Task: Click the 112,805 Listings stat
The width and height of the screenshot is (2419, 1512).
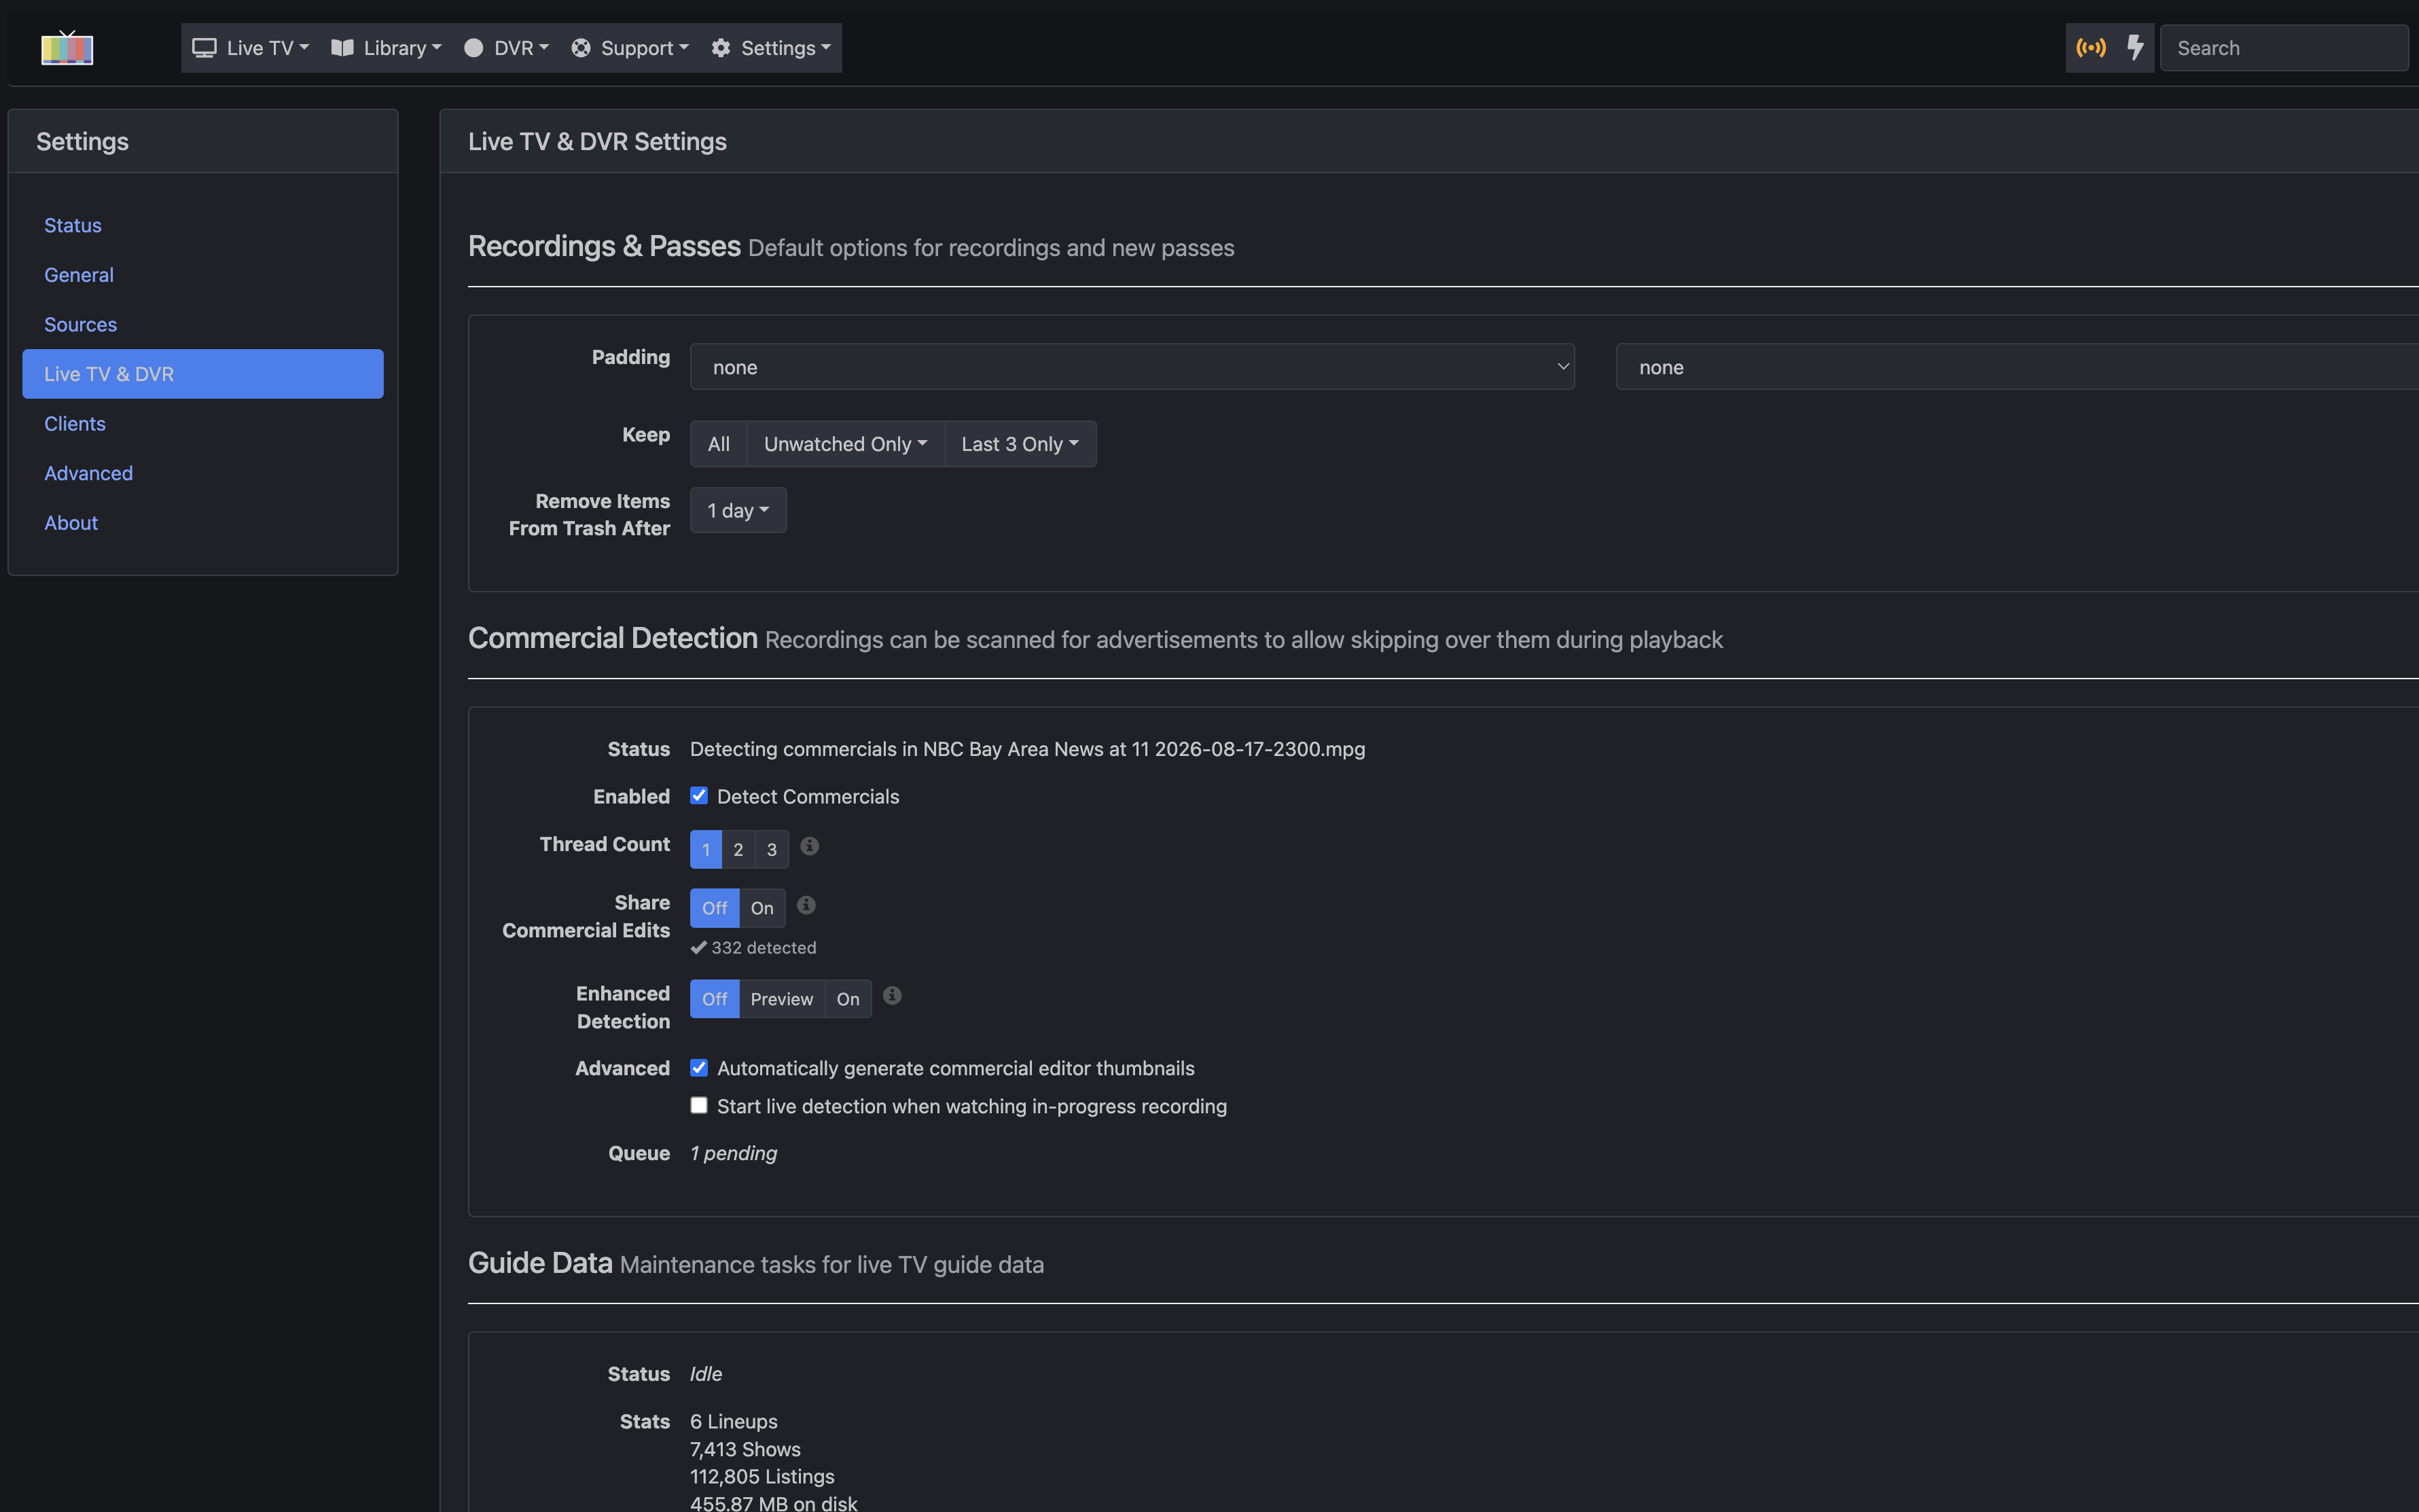Action: point(762,1476)
